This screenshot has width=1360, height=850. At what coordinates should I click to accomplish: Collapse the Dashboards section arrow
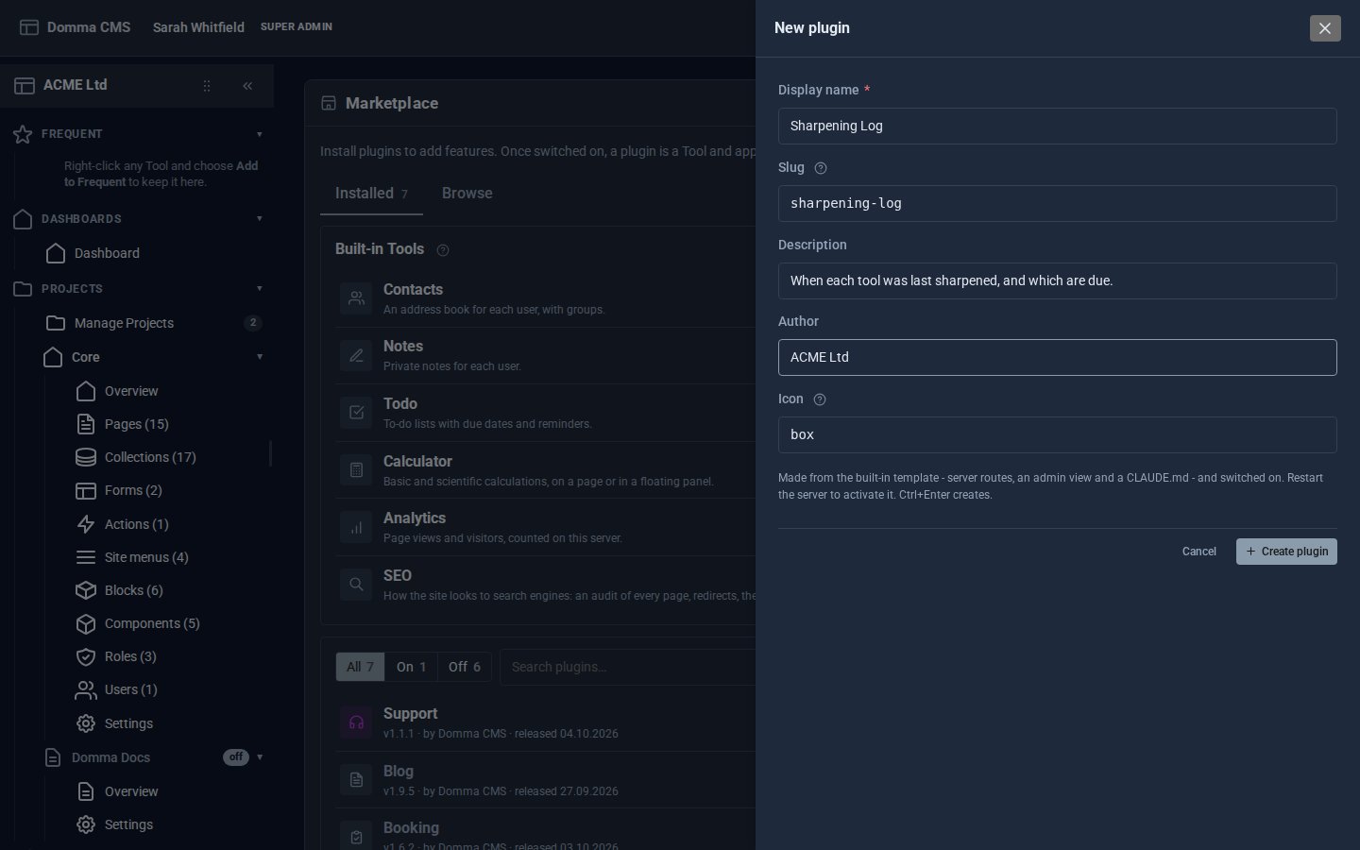260,219
